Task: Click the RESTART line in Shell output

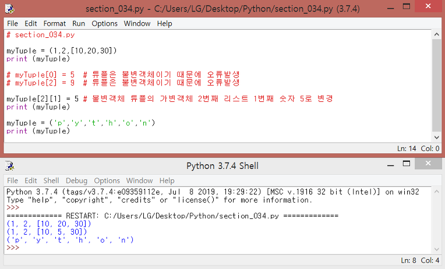Action: click(x=172, y=216)
